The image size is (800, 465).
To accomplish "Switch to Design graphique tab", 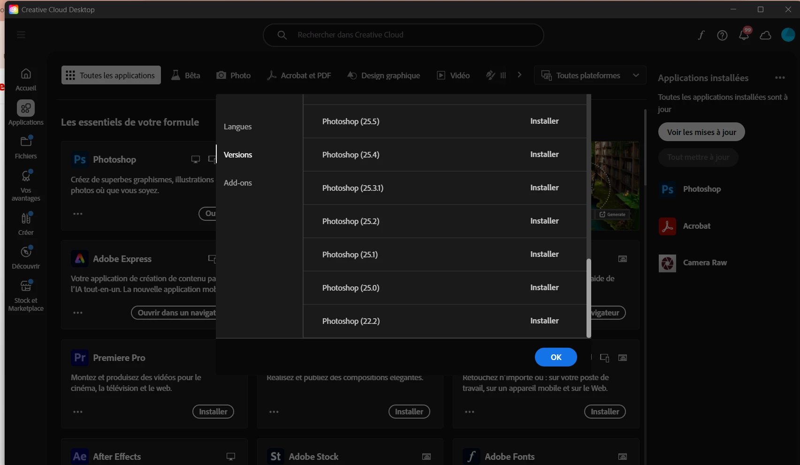I will tap(384, 75).
